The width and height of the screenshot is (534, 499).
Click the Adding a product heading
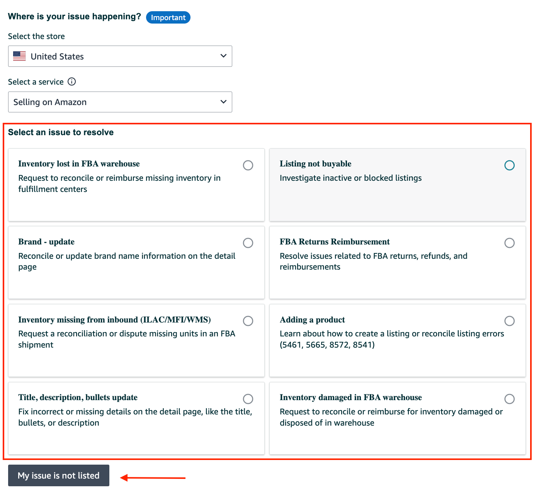coord(312,320)
